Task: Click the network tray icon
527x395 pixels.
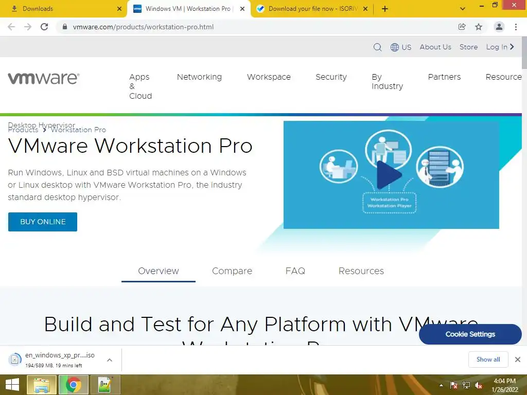Action: pyautogui.click(x=466, y=385)
